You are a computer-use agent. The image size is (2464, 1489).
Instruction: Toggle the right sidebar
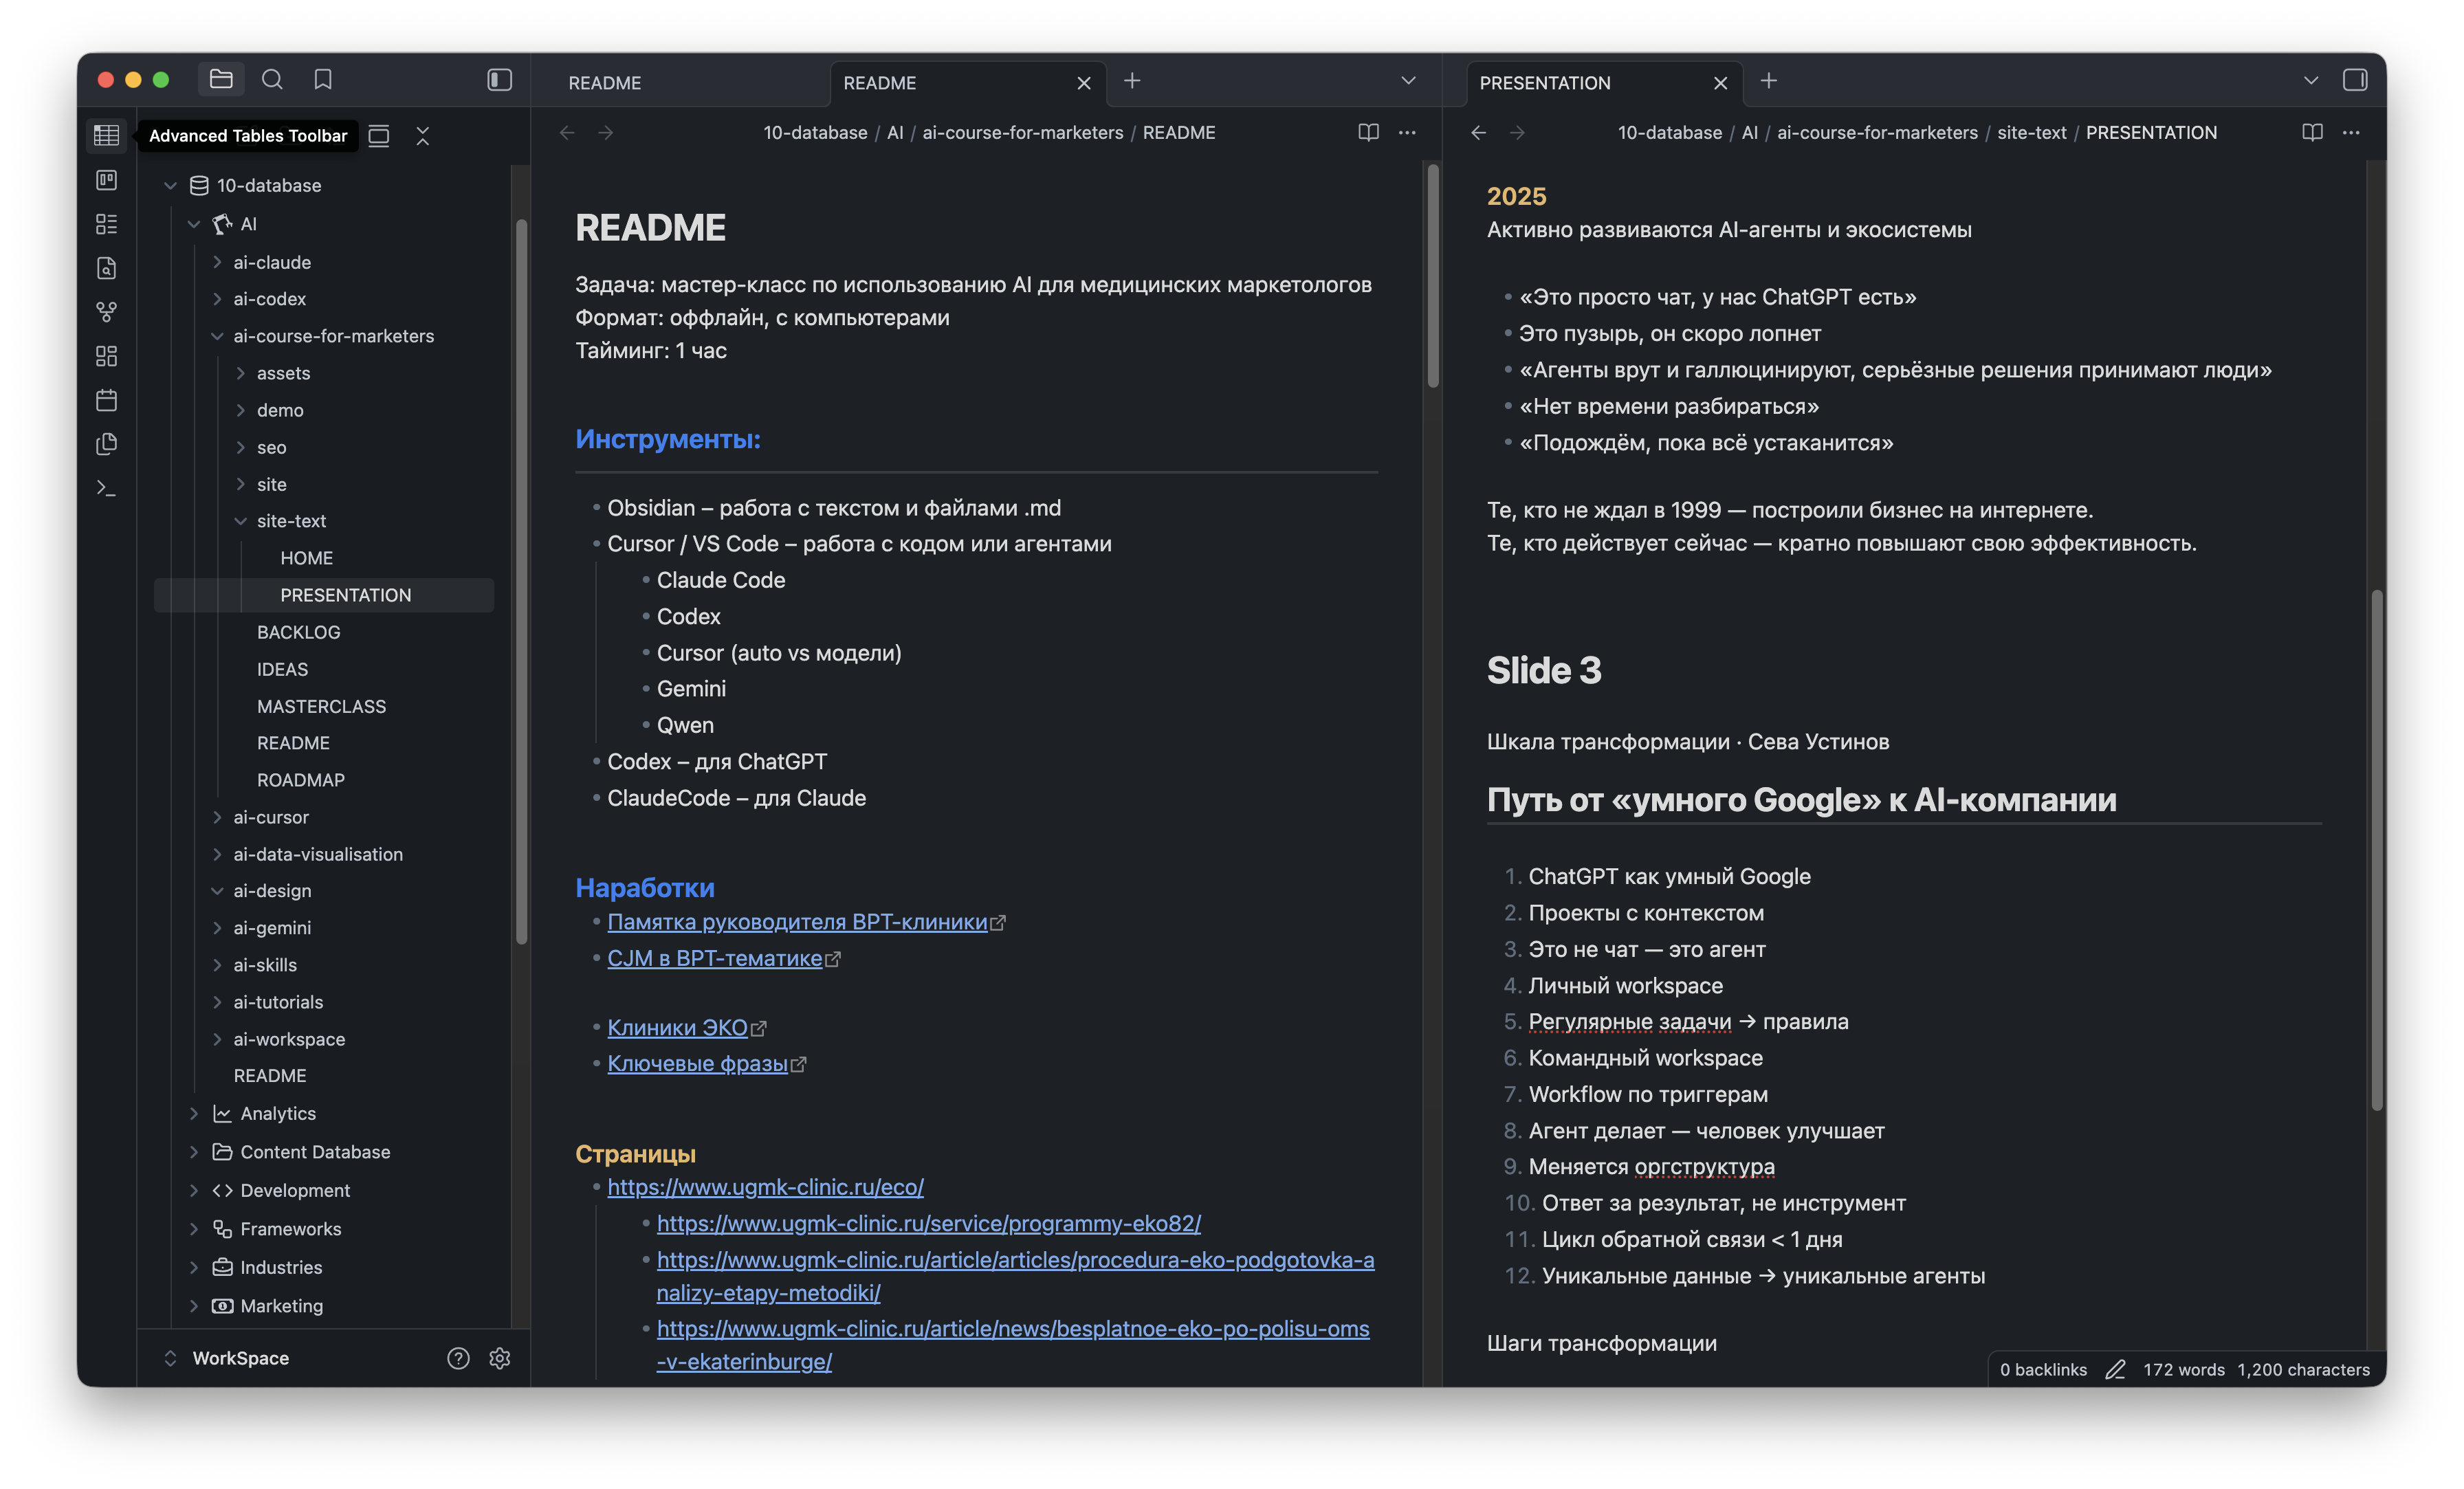point(2355,80)
